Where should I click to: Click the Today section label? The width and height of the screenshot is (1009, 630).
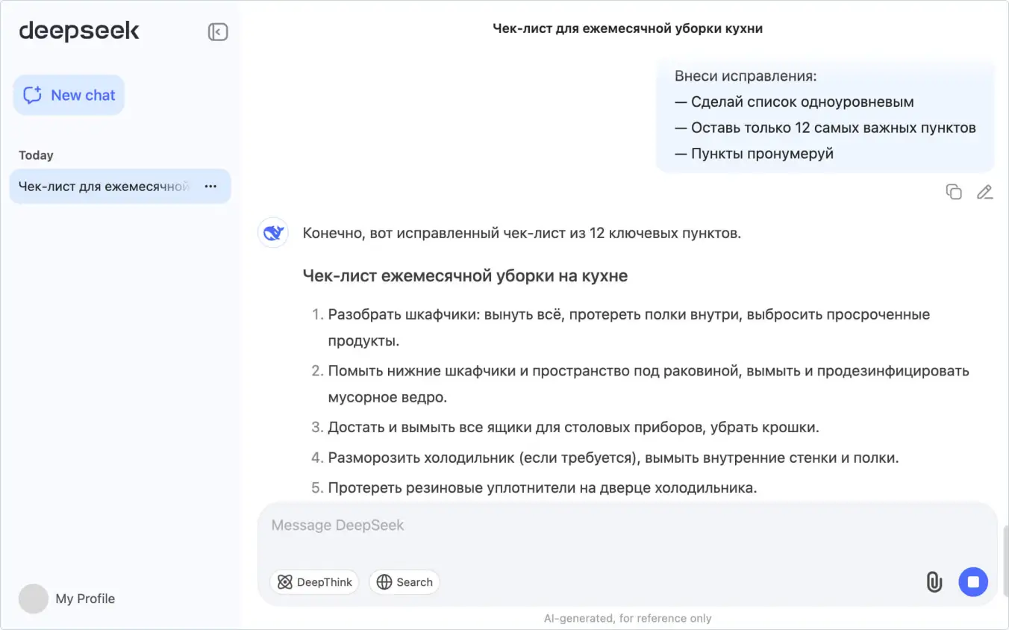pyautogui.click(x=36, y=155)
